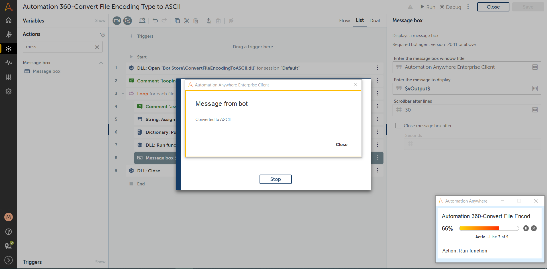The height and width of the screenshot is (269, 547).
Task: Open options menu for DLL: Open step
Action: click(377, 68)
